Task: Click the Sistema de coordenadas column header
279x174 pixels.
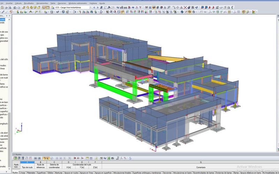Action: (54, 166)
